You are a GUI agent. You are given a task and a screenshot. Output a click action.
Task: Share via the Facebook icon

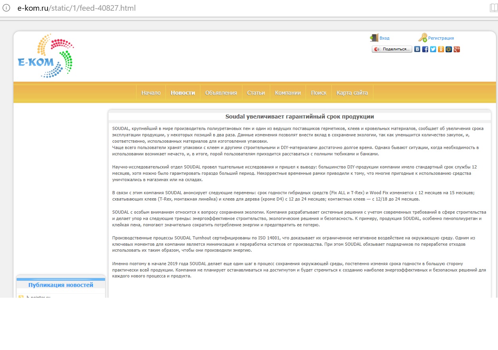pyautogui.click(x=425, y=49)
